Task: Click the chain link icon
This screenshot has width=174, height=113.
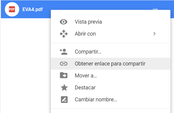Action: tap(64, 64)
